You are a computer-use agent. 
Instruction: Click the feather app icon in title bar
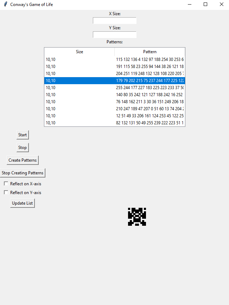click(6, 4)
